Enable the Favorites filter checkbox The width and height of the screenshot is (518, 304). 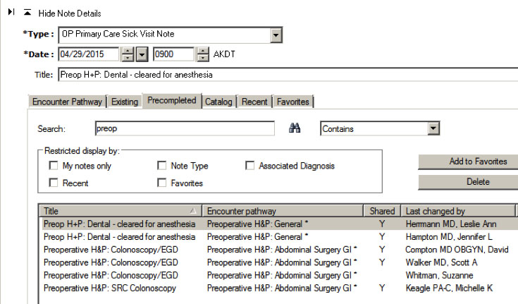(x=162, y=183)
